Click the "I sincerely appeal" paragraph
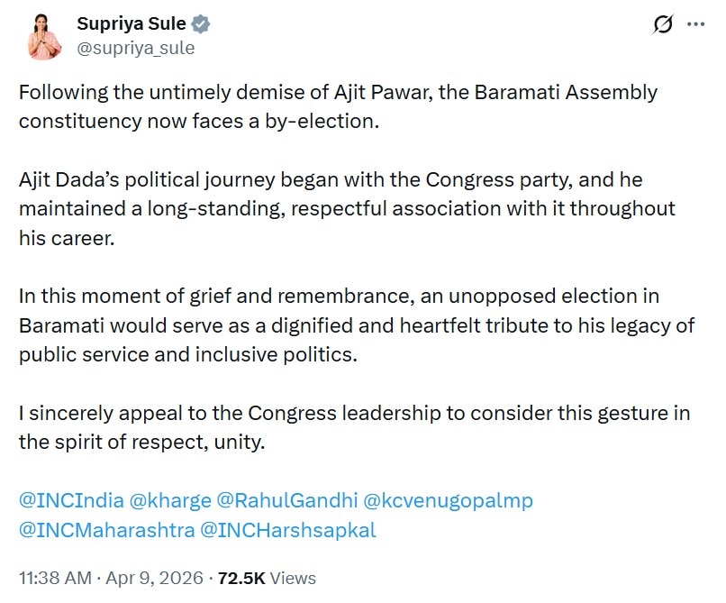The height and width of the screenshot is (603, 726). coord(354,427)
